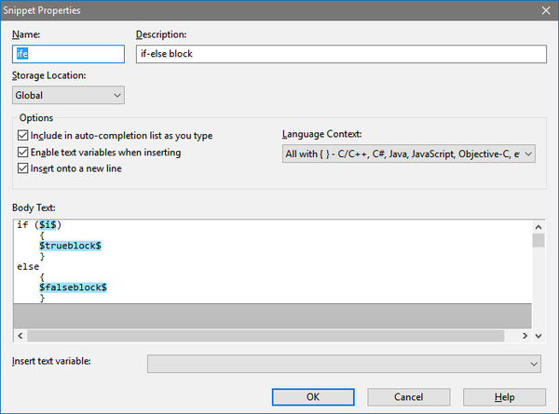This screenshot has height=414, width=559.
Task: Click the $falseblock$ variable in body text
Action: [73, 287]
